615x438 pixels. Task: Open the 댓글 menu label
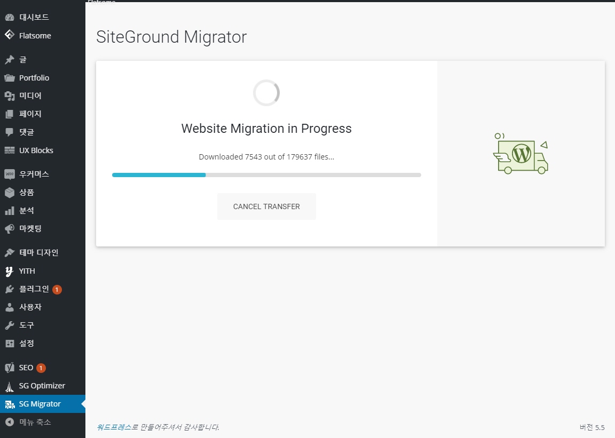(x=27, y=132)
